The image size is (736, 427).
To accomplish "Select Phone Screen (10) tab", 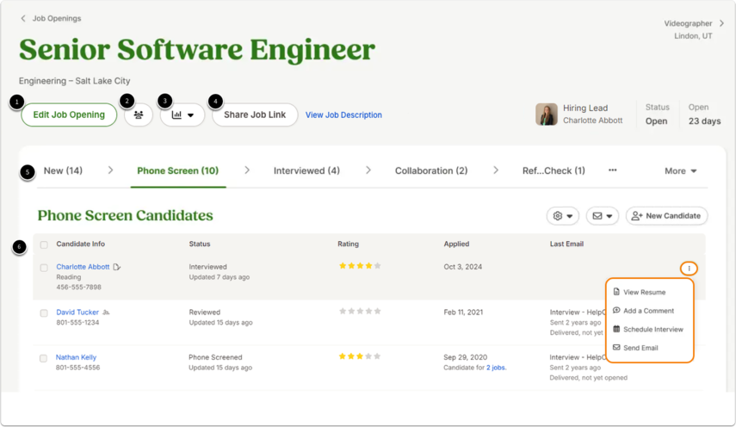I will click(178, 170).
